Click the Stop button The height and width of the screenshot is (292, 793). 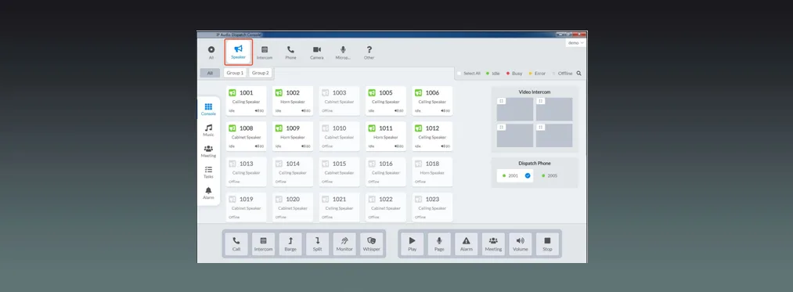547,244
